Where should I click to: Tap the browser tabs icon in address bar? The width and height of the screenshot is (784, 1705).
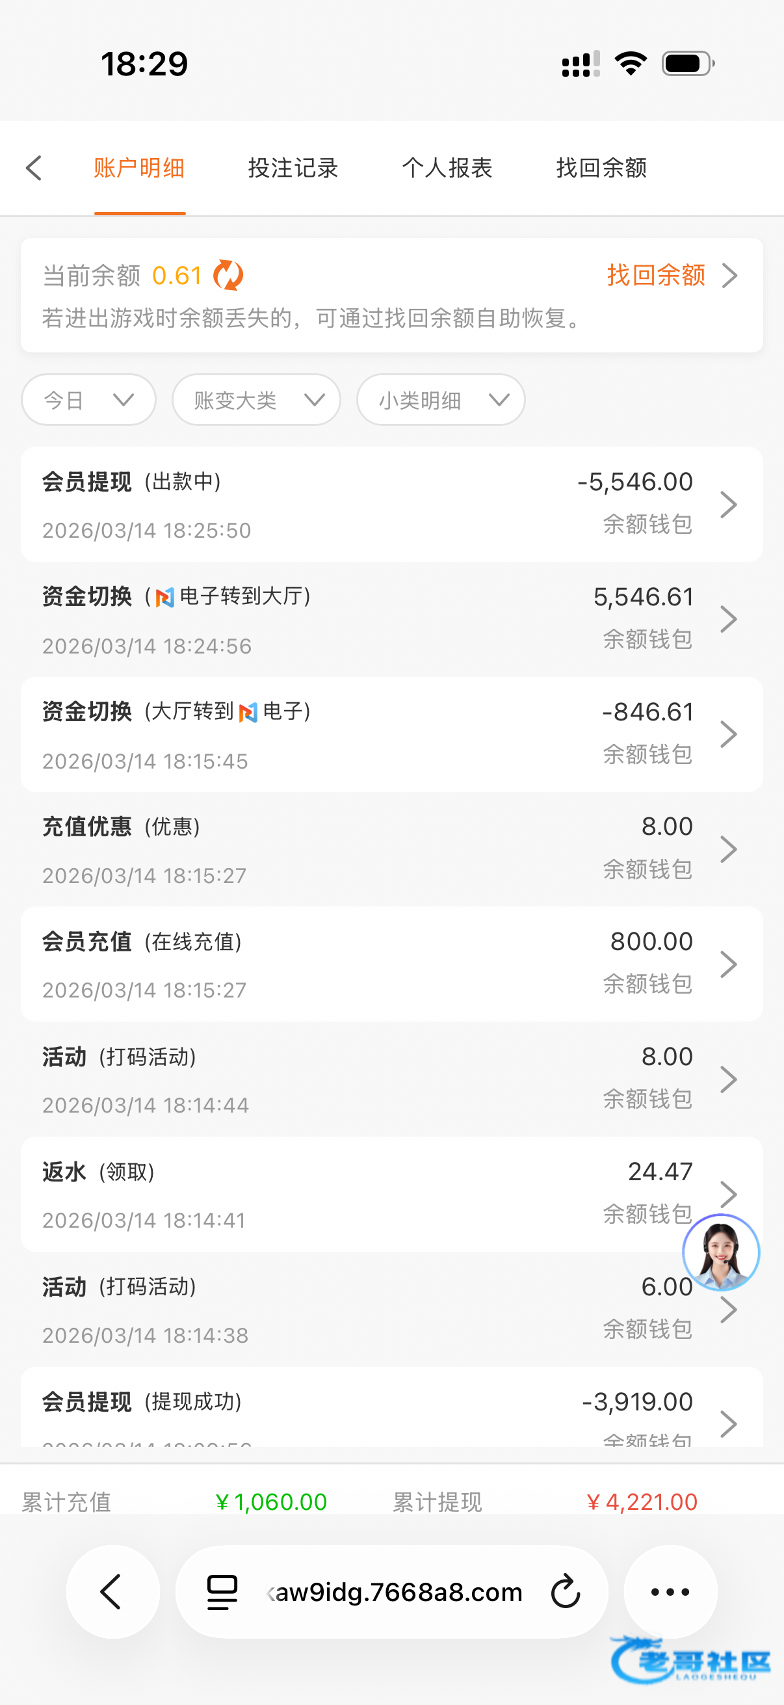[x=222, y=1592]
